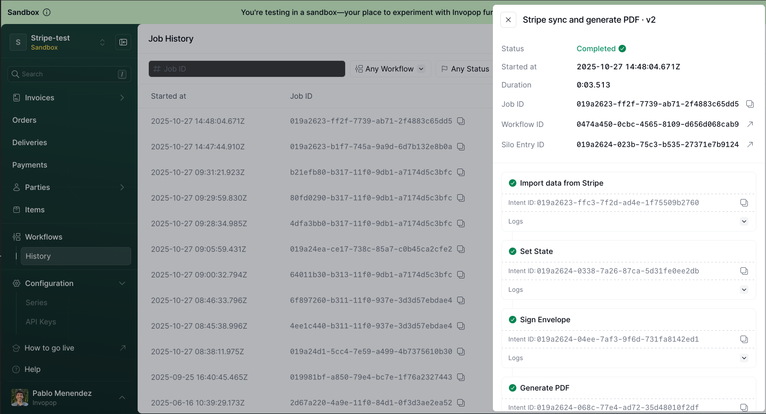Expand the Invoices submenu chevron

coord(122,98)
